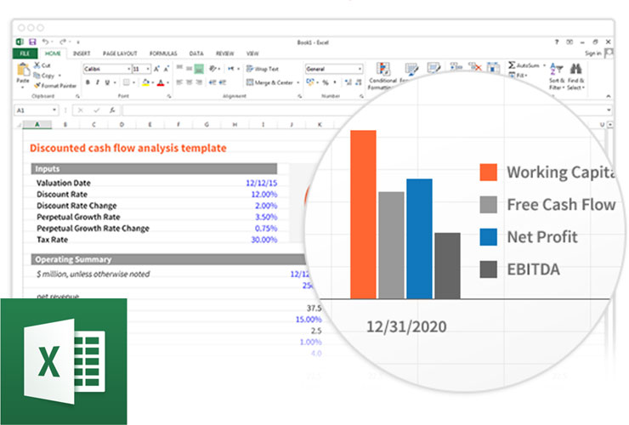
Task: Switch to the INSERT tab
Action: pos(82,54)
